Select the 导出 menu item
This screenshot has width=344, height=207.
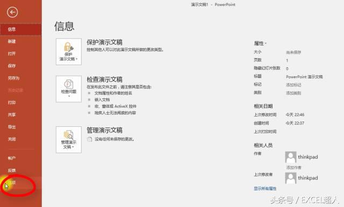[20, 127]
